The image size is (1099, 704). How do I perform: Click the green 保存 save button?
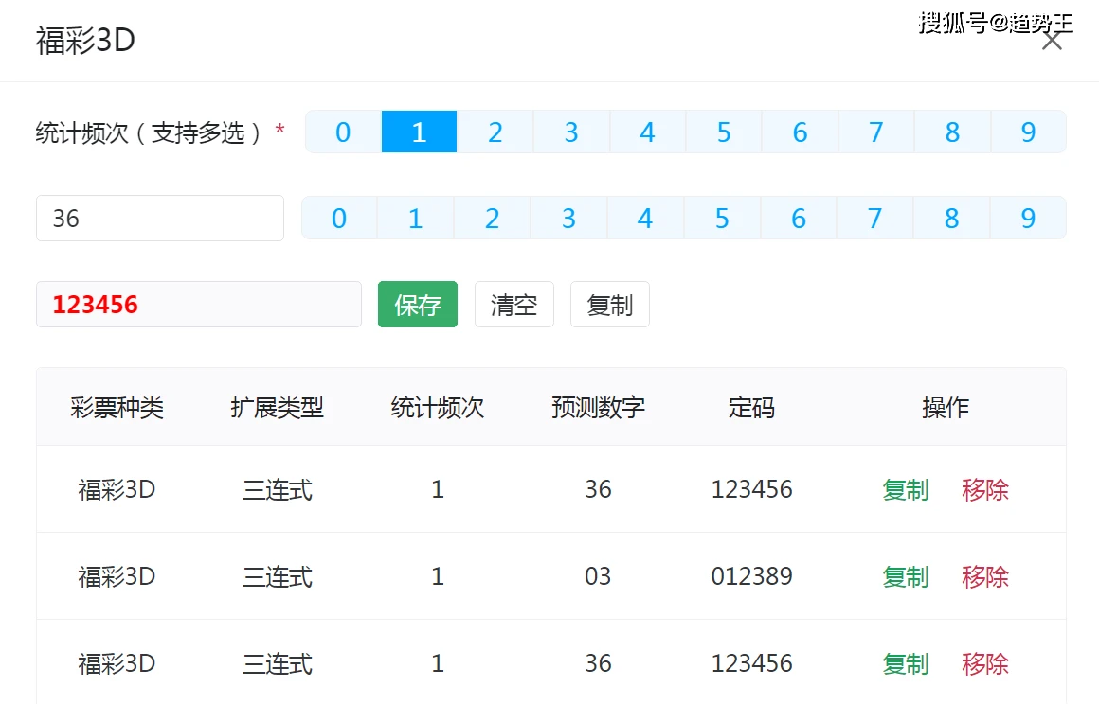[x=417, y=304]
